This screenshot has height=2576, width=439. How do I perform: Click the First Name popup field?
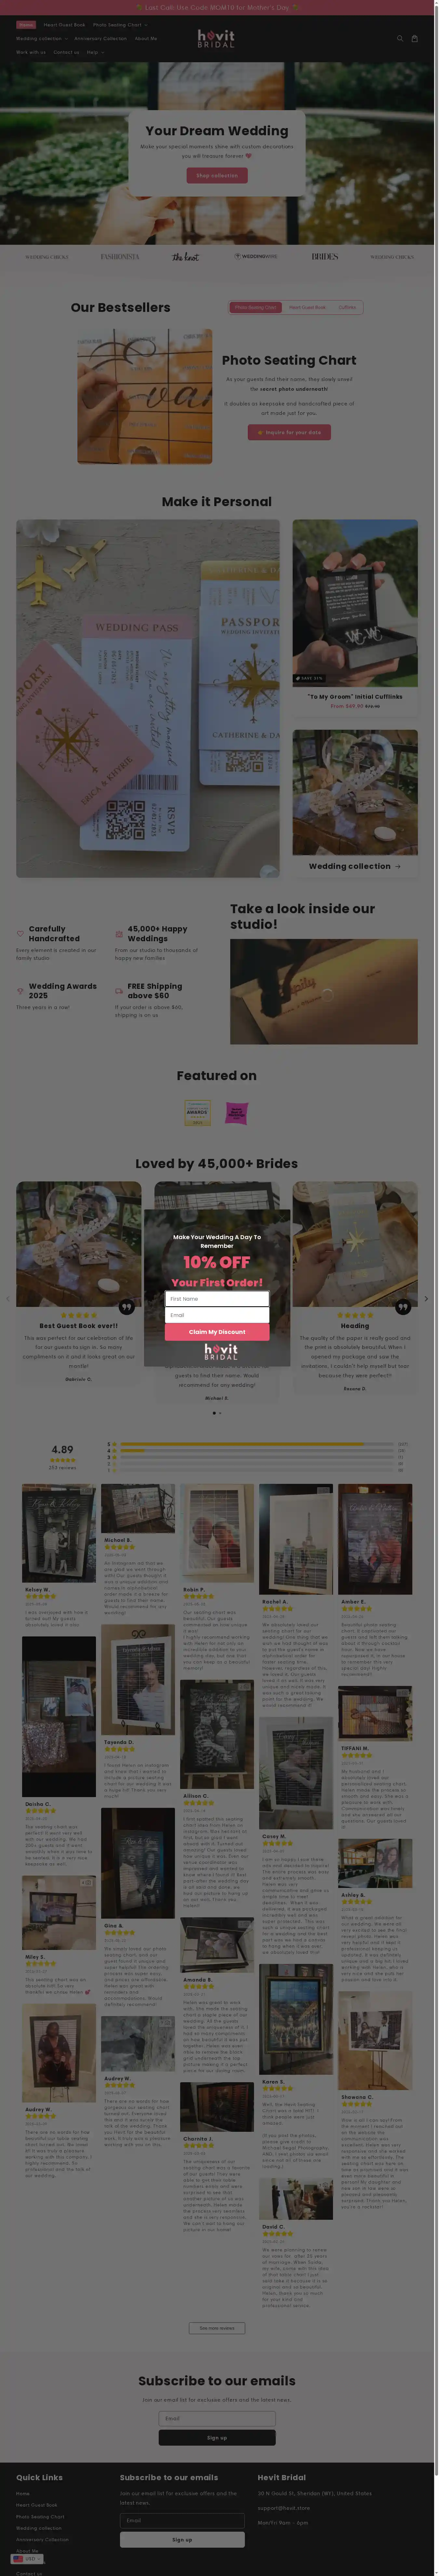coord(217,1298)
